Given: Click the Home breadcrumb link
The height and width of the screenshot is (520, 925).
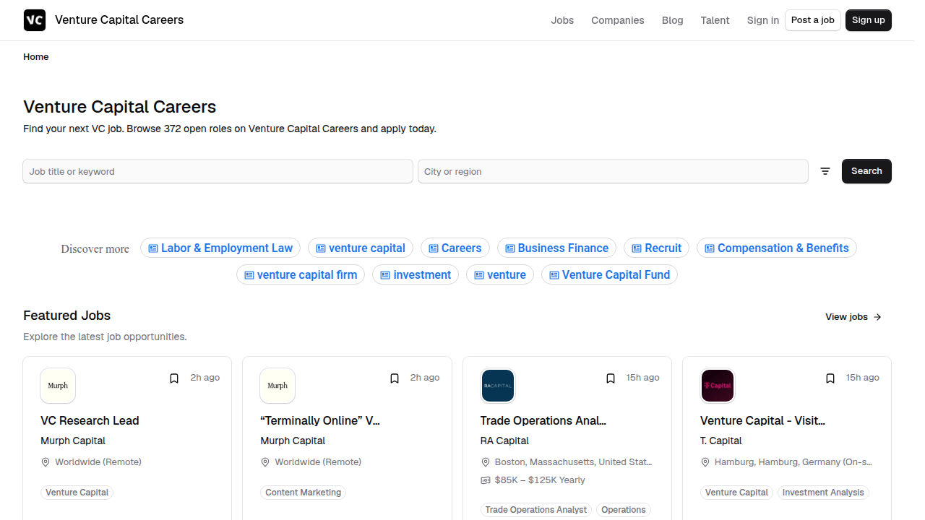Looking at the screenshot, I should click(36, 57).
